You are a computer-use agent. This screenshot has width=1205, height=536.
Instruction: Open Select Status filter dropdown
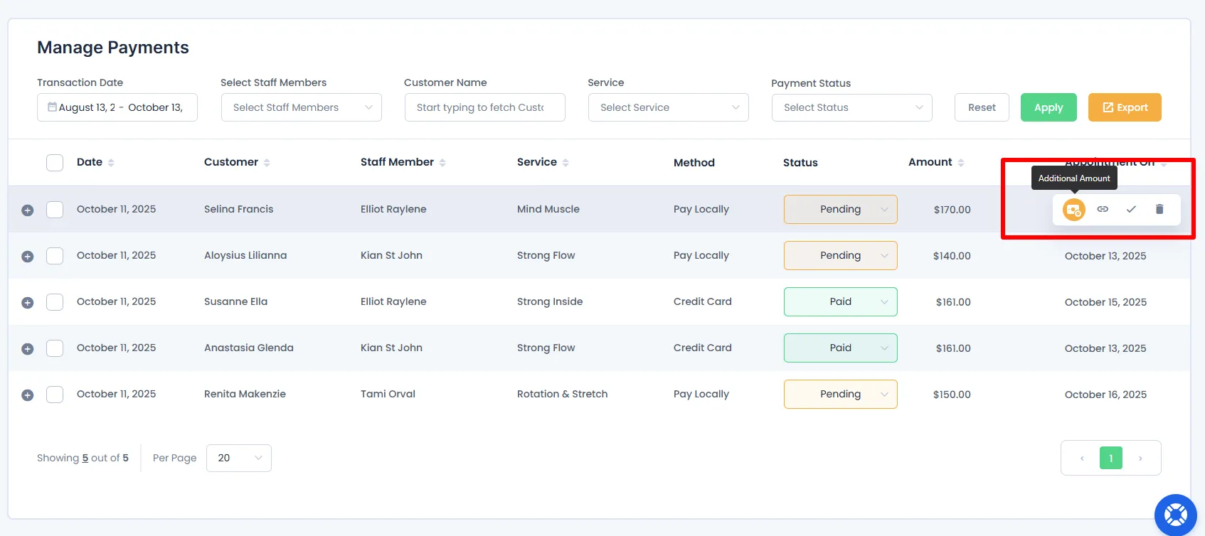(x=852, y=107)
